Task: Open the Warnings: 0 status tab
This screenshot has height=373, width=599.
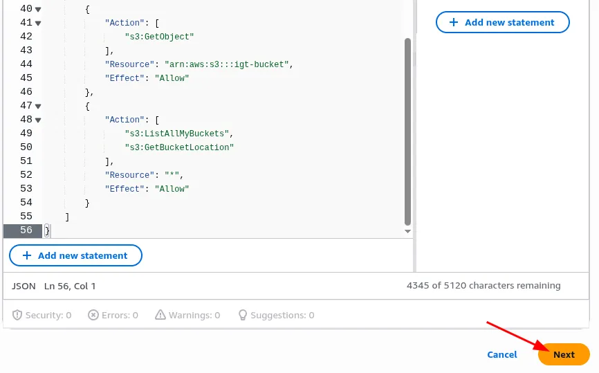Action: pyautogui.click(x=187, y=315)
